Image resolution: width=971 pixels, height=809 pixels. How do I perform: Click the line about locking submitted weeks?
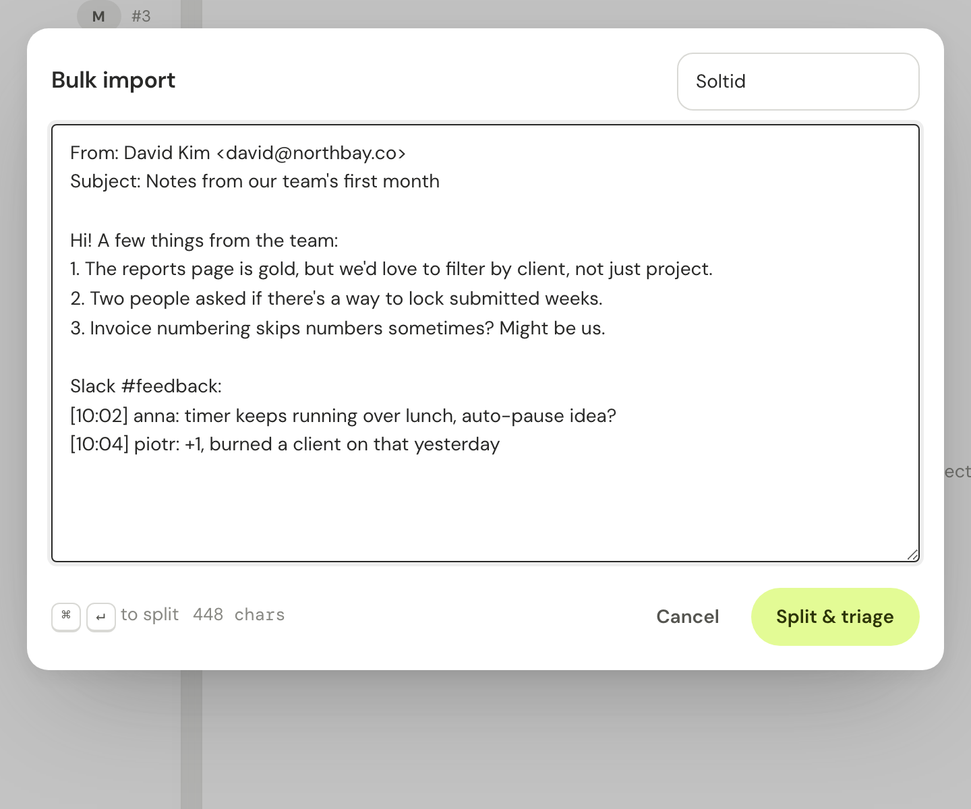336,299
